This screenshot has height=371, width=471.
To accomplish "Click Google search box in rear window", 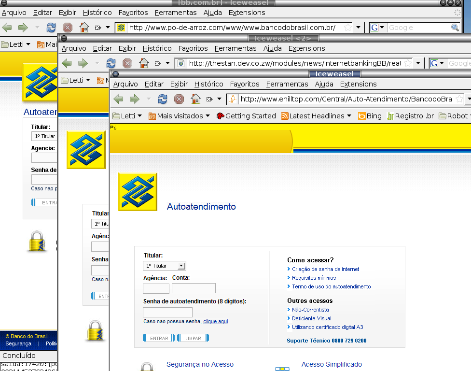I will [x=419, y=28].
